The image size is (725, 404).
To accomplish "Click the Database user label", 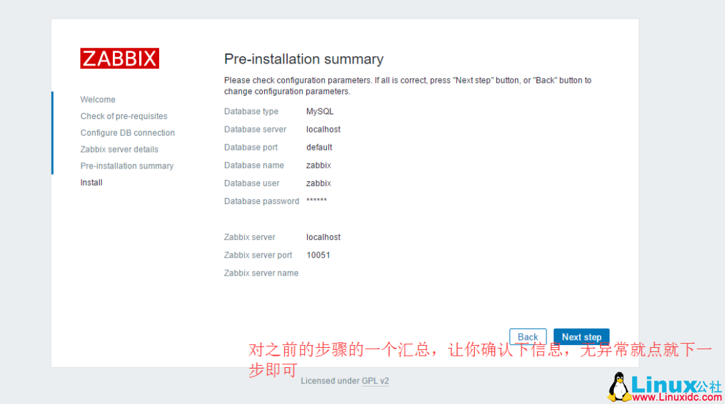I will (251, 183).
